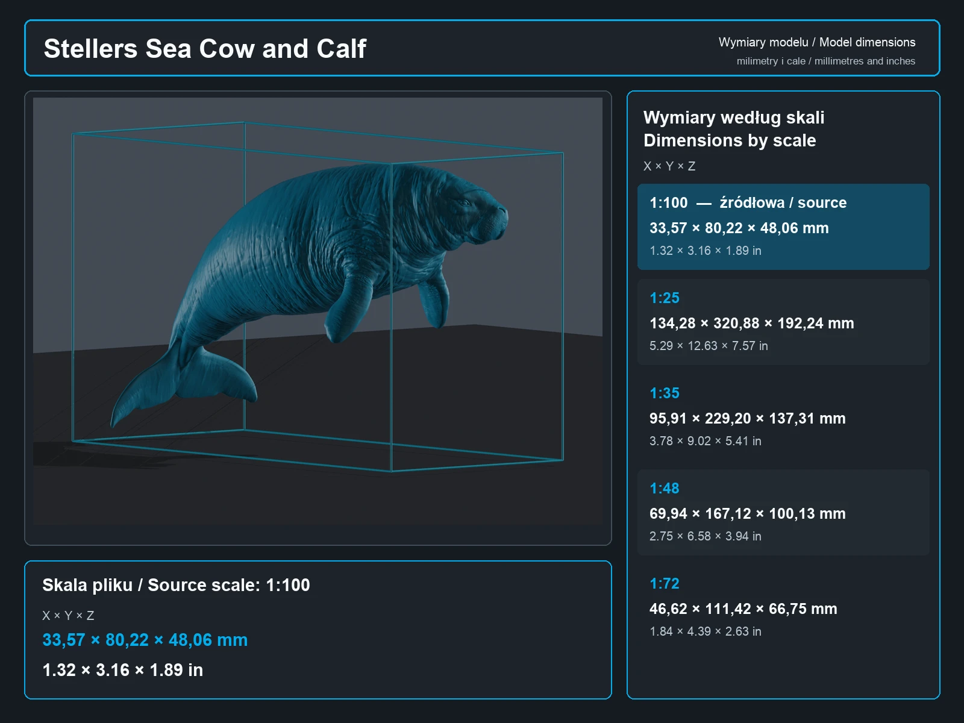964x723 pixels.
Task: Select the 1:100 source scale row
Action: pyautogui.click(x=783, y=227)
